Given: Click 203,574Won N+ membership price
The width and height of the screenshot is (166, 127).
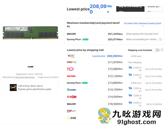Looking at the screenshot, I should [115, 39].
